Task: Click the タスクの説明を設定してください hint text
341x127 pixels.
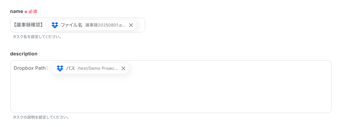Action: click(41, 118)
